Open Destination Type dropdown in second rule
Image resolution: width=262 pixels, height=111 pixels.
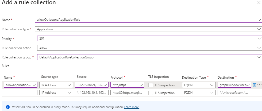pyautogui.click(x=199, y=93)
